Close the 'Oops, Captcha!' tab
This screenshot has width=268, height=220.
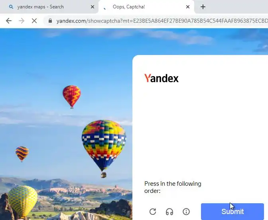pyautogui.click(x=188, y=7)
